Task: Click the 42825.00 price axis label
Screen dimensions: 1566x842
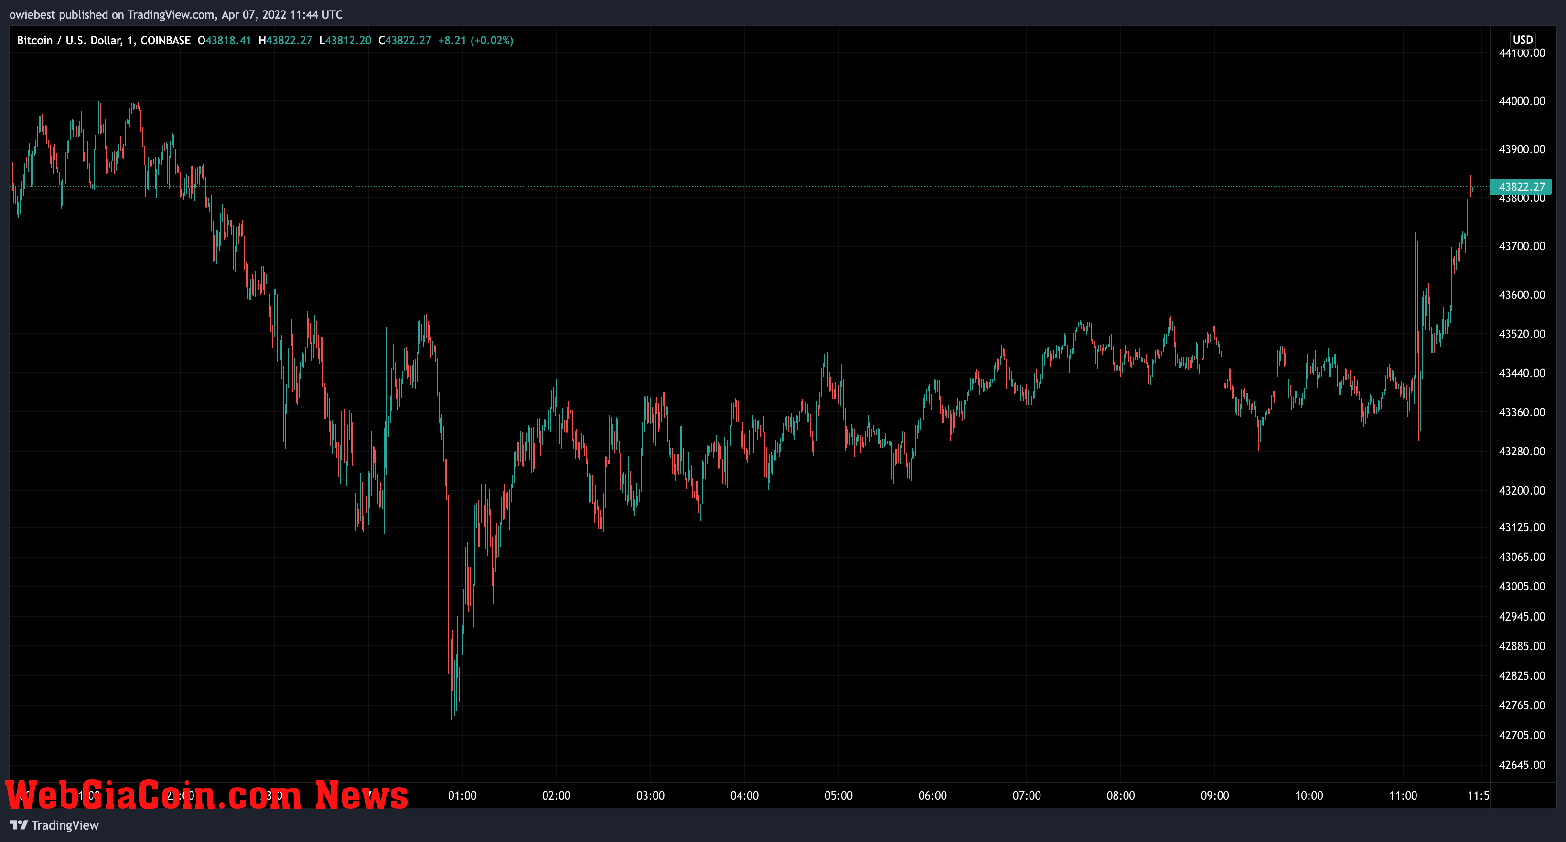Action: click(1522, 675)
